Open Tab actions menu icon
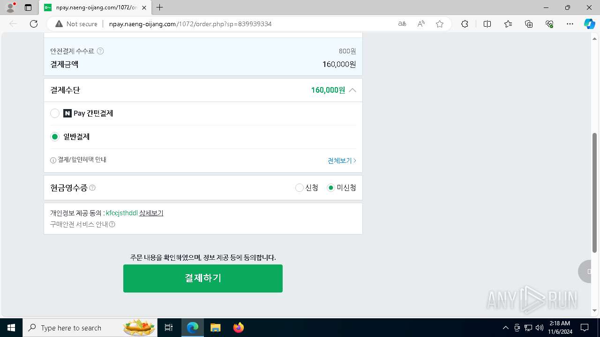The width and height of the screenshot is (600, 337). point(28,7)
